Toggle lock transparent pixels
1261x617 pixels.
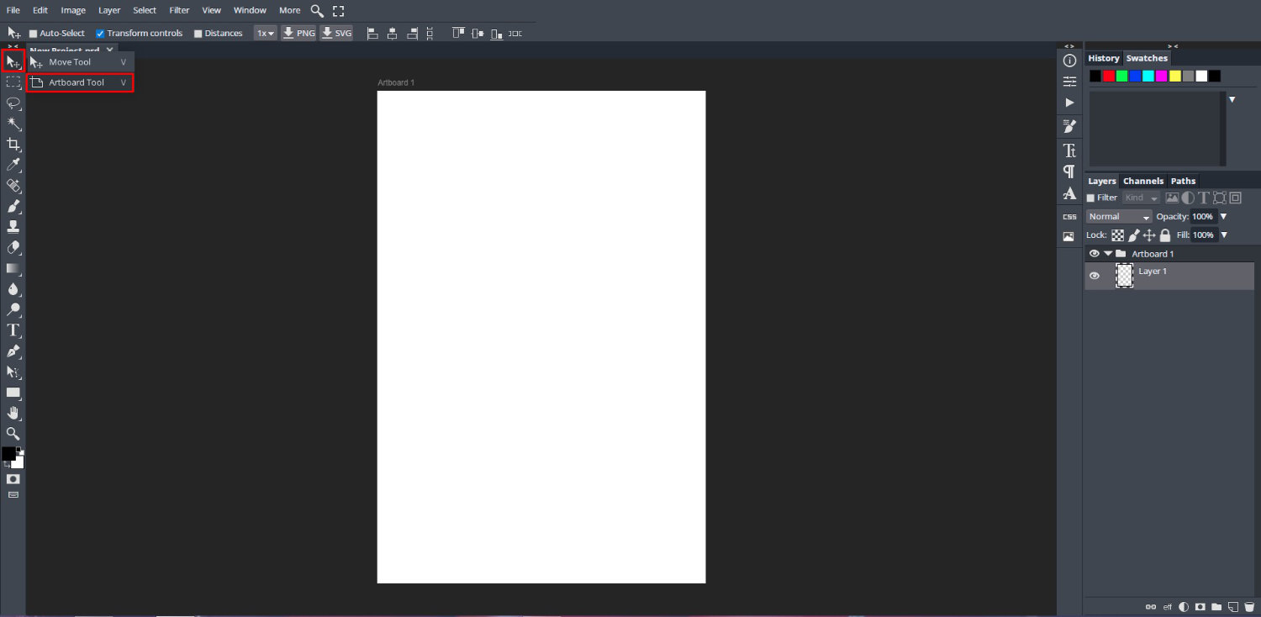1118,235
